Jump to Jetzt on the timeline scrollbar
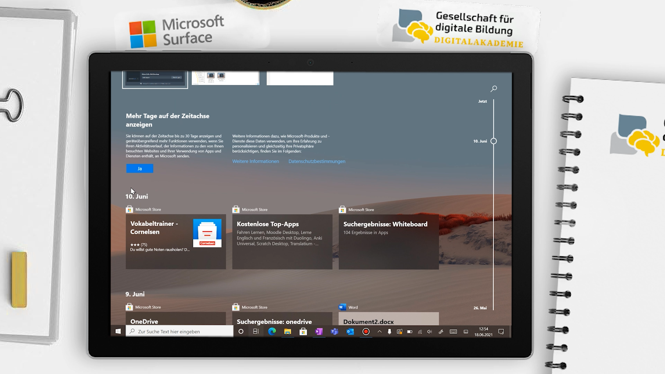 (482, 101)
